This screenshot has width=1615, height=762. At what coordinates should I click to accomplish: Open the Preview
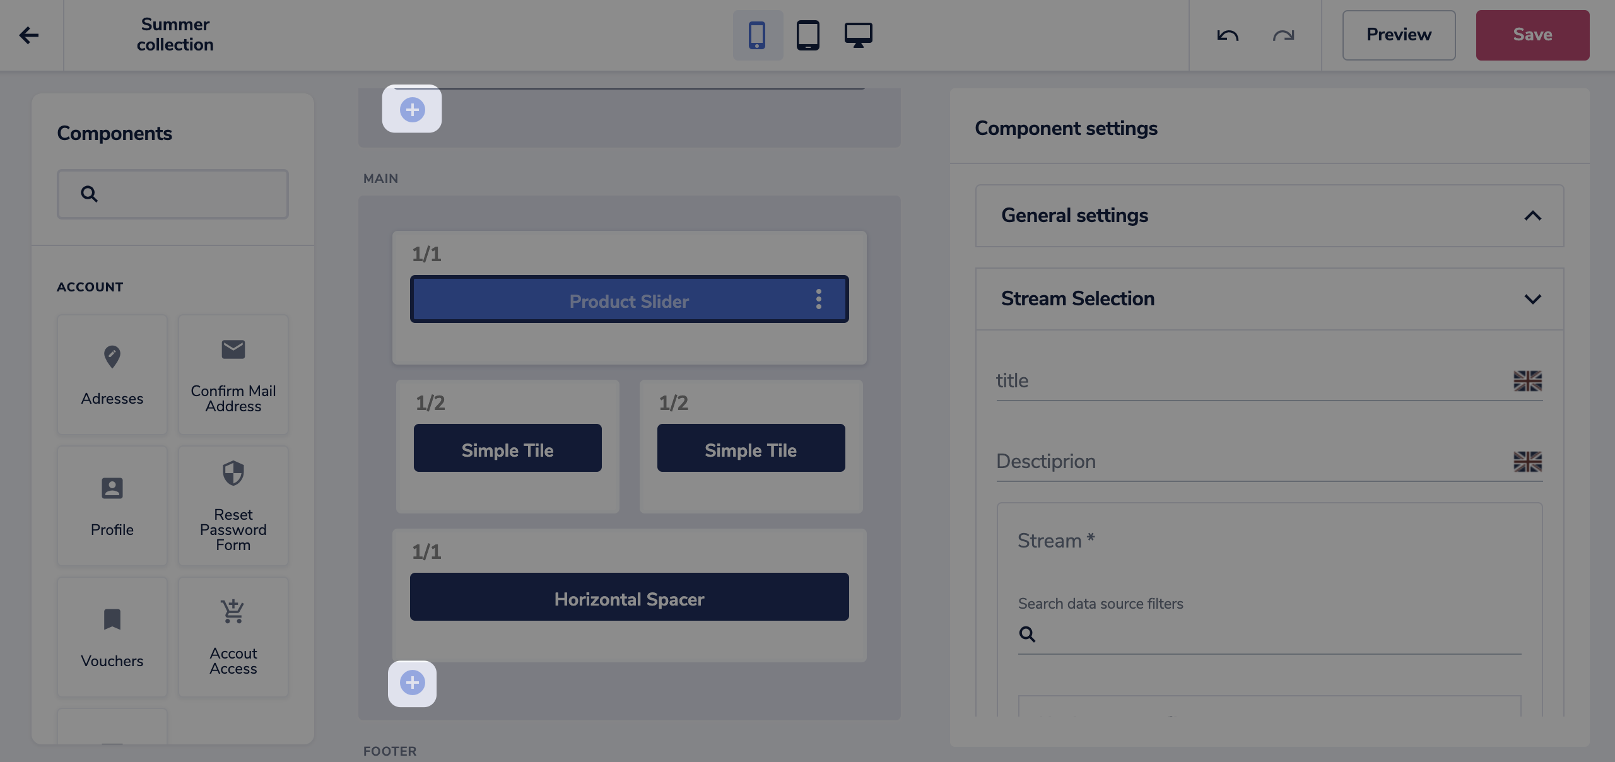pos(1399,35)
